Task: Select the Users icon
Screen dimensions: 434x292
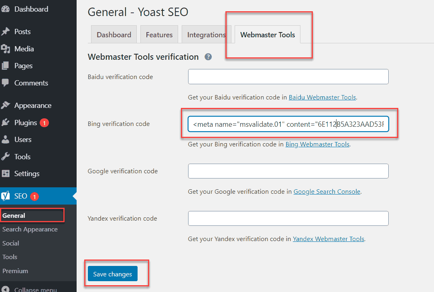Action: [x=6, y=140]
